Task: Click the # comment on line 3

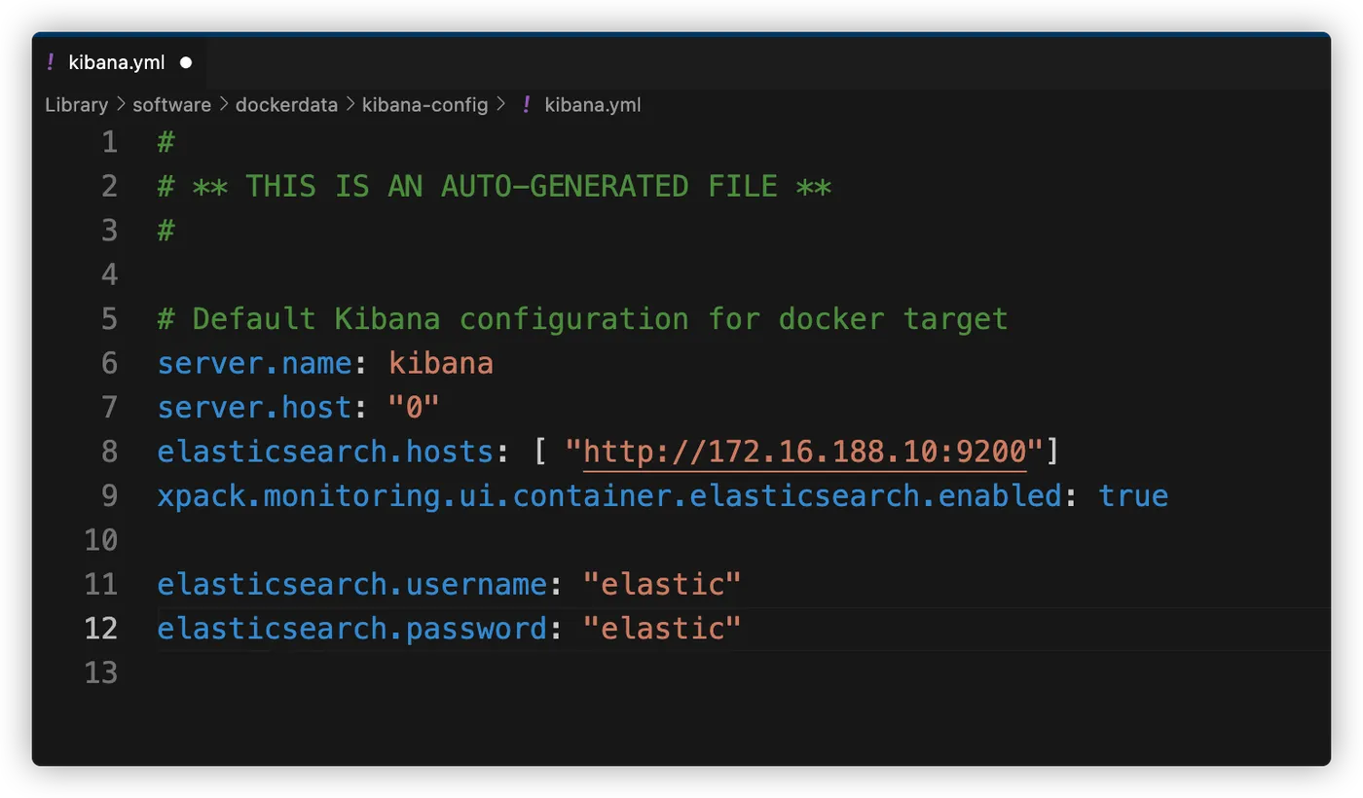Action: [x=166, y=231]
